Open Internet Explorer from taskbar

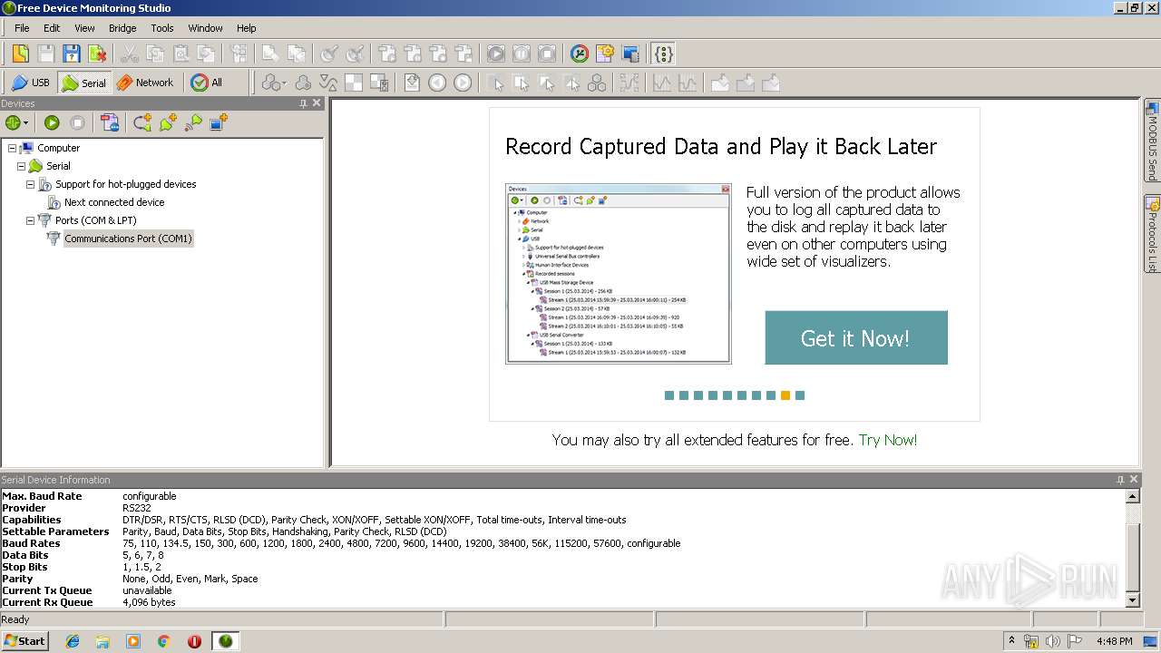click(x=73, y=641)
